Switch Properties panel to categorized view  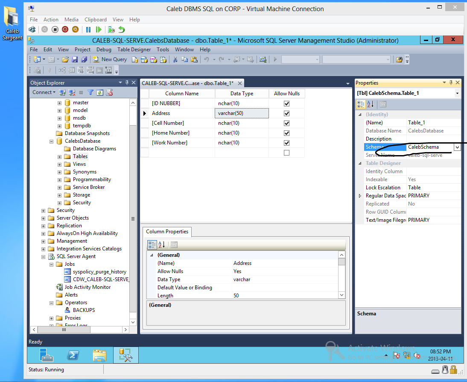361,104
